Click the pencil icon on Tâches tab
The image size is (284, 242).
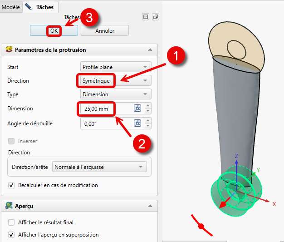coord(28,6)
